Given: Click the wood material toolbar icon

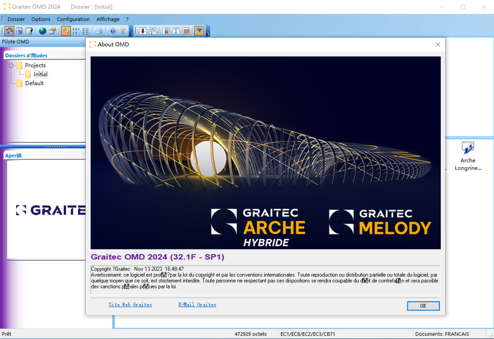Looking at the screenshot, I should coord(186,31).
